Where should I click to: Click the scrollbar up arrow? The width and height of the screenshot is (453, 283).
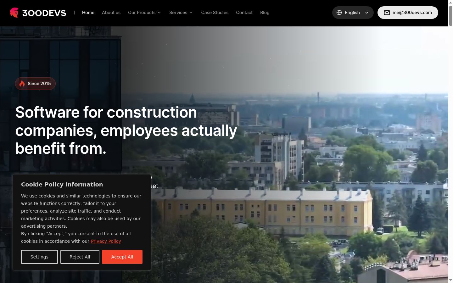pos(450,2)
